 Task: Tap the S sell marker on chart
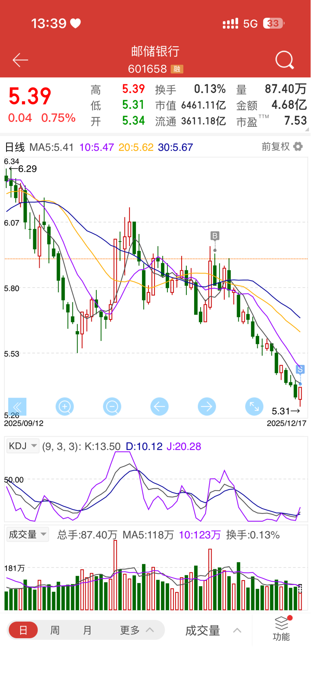coord(300,369)
